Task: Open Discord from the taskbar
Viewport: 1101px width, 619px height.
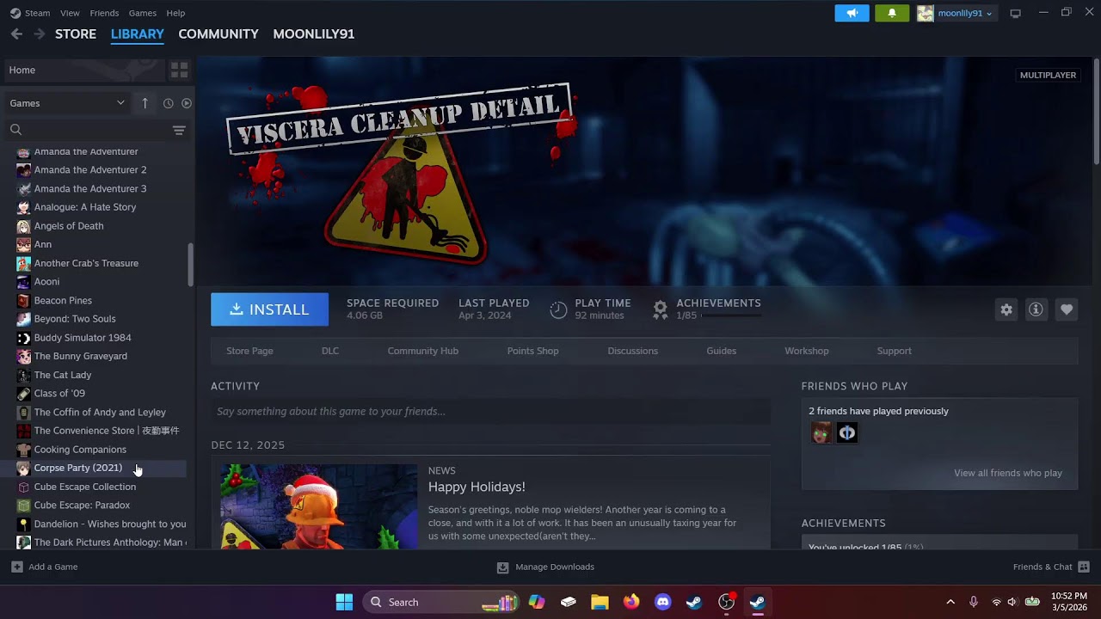Action: [x=662, y=602]
